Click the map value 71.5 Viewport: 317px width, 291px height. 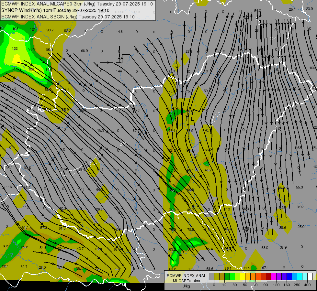(247, 268)
